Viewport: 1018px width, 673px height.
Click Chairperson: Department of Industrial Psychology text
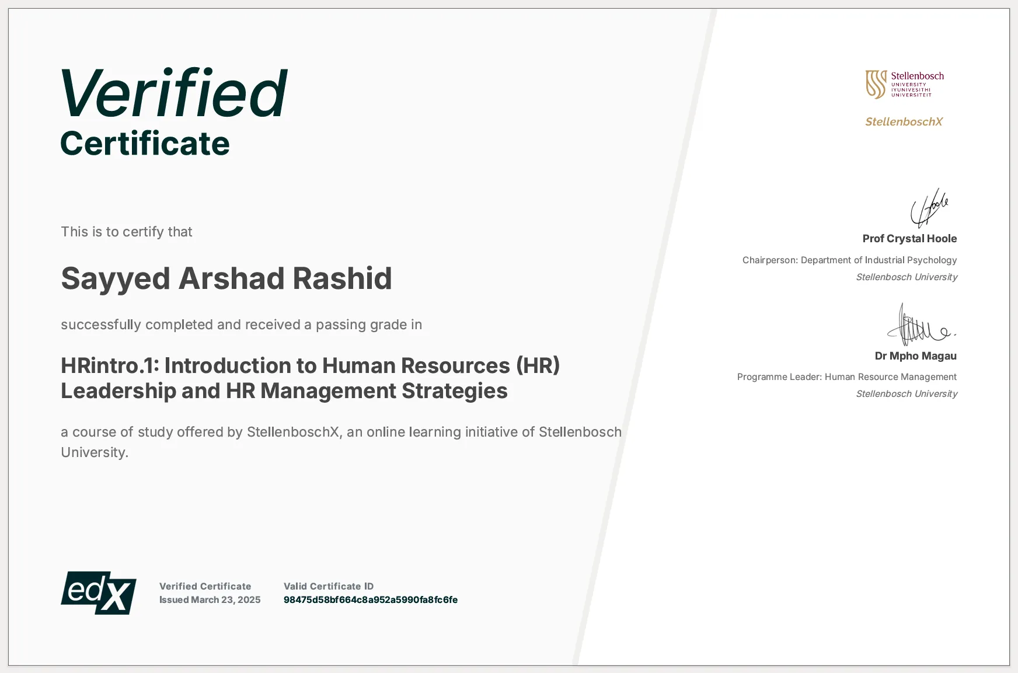click(849, 260)
